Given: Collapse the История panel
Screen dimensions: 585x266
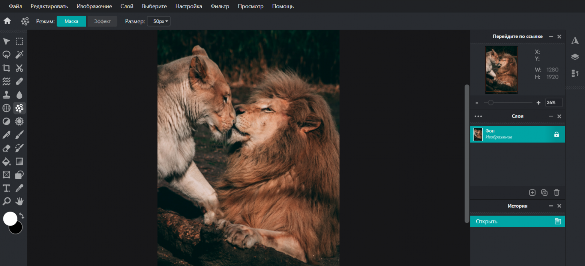Looking at the screenshot, I should [x=551, y=206].
